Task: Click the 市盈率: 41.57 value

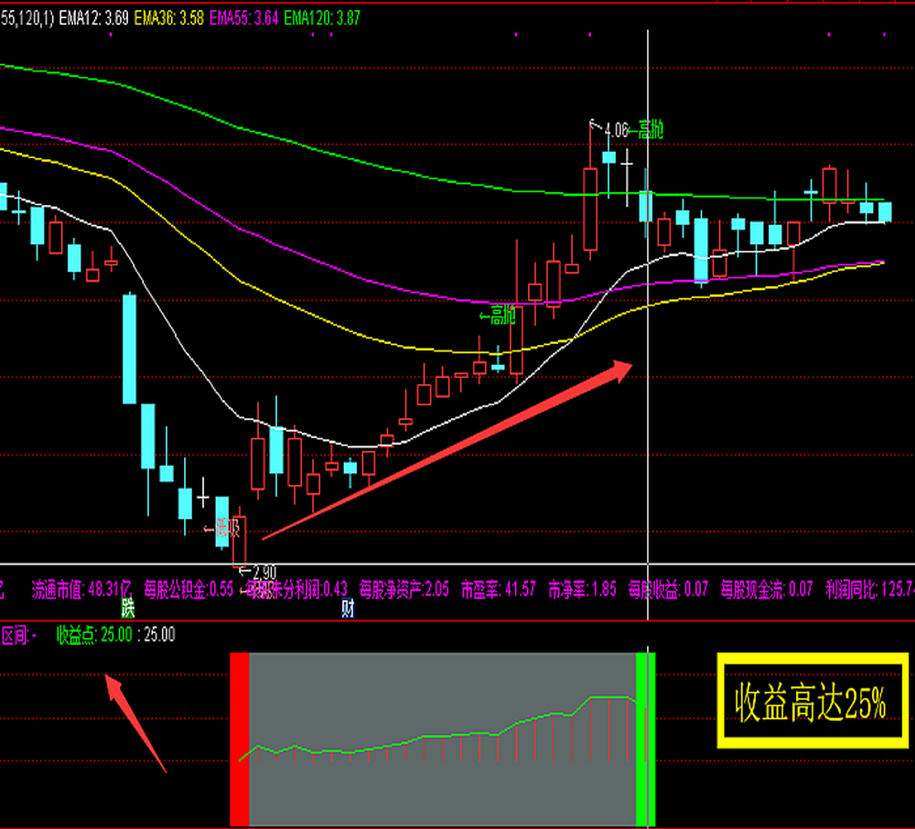Action: [499, 588]
